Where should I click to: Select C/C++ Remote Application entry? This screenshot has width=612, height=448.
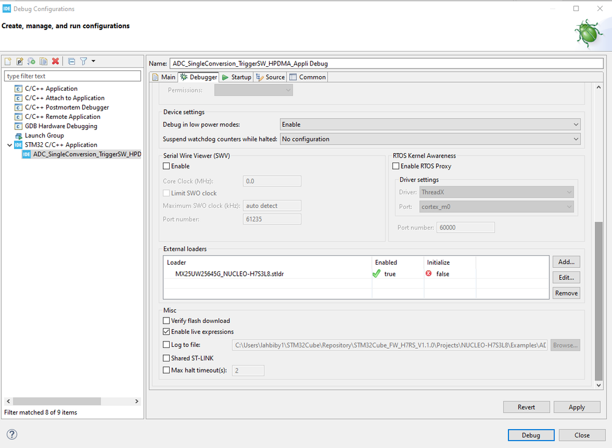click(62, 117)
